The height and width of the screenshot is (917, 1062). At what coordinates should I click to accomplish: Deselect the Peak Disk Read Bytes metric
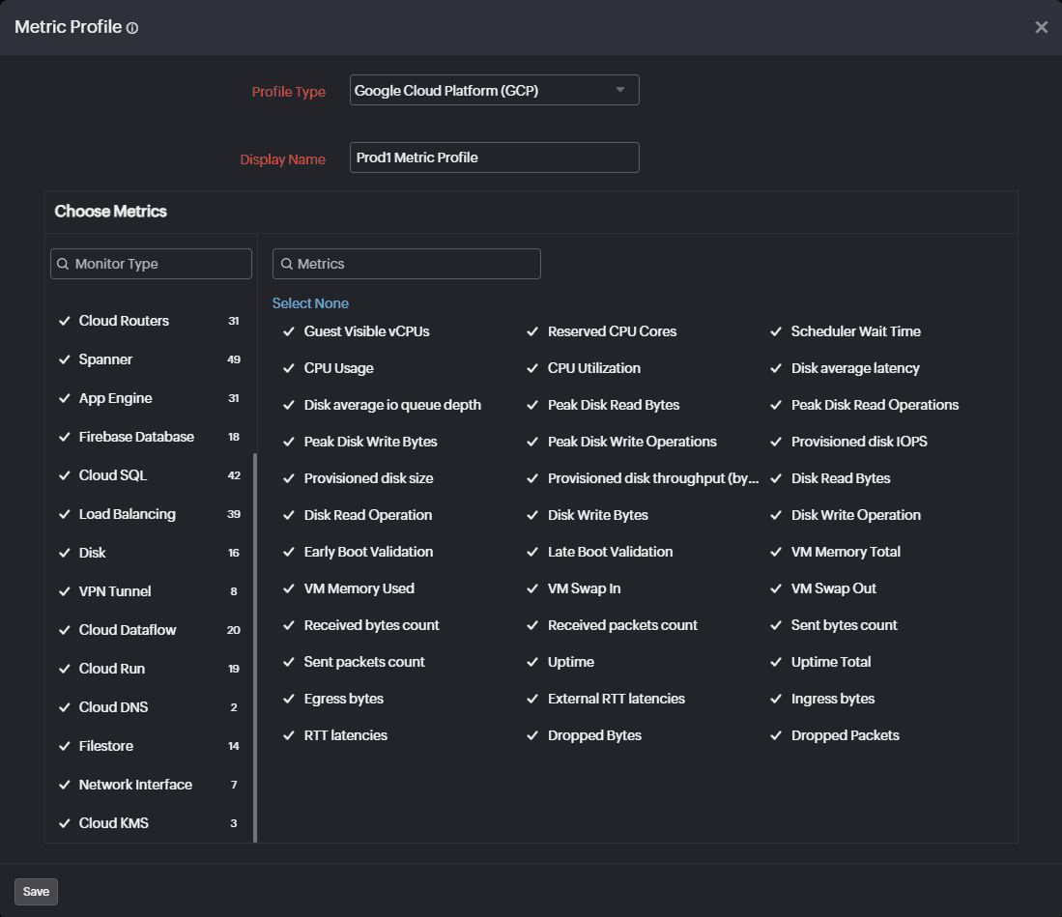point(532,405)
